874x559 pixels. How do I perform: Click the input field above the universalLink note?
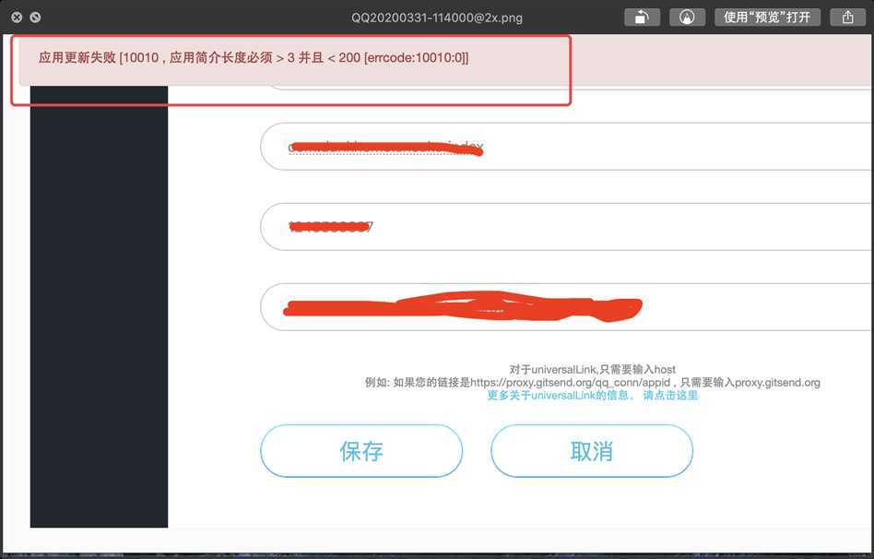point(566,307)
